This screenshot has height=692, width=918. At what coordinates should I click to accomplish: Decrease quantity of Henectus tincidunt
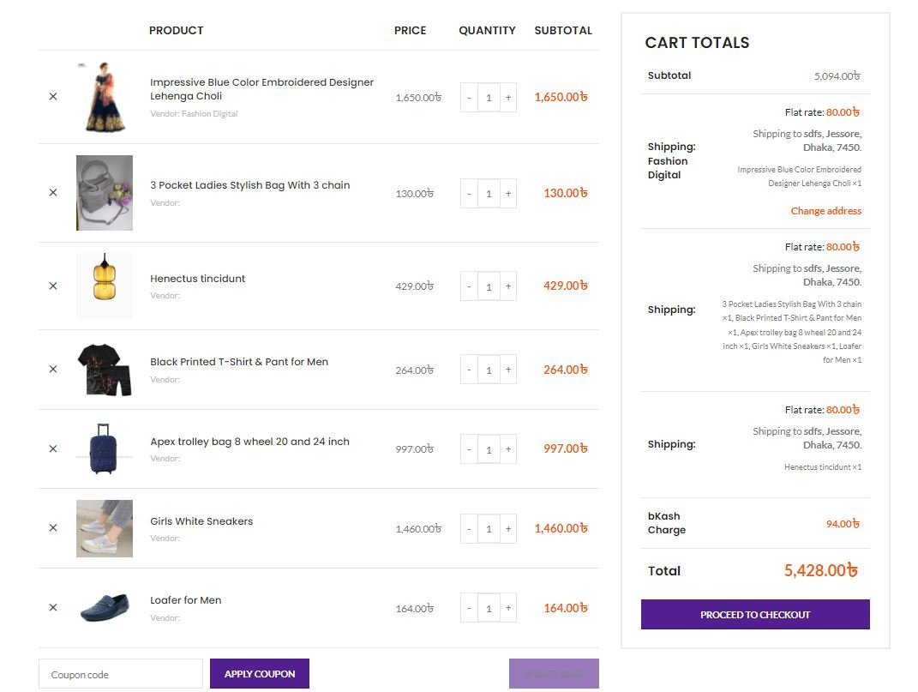click(469, 286)
